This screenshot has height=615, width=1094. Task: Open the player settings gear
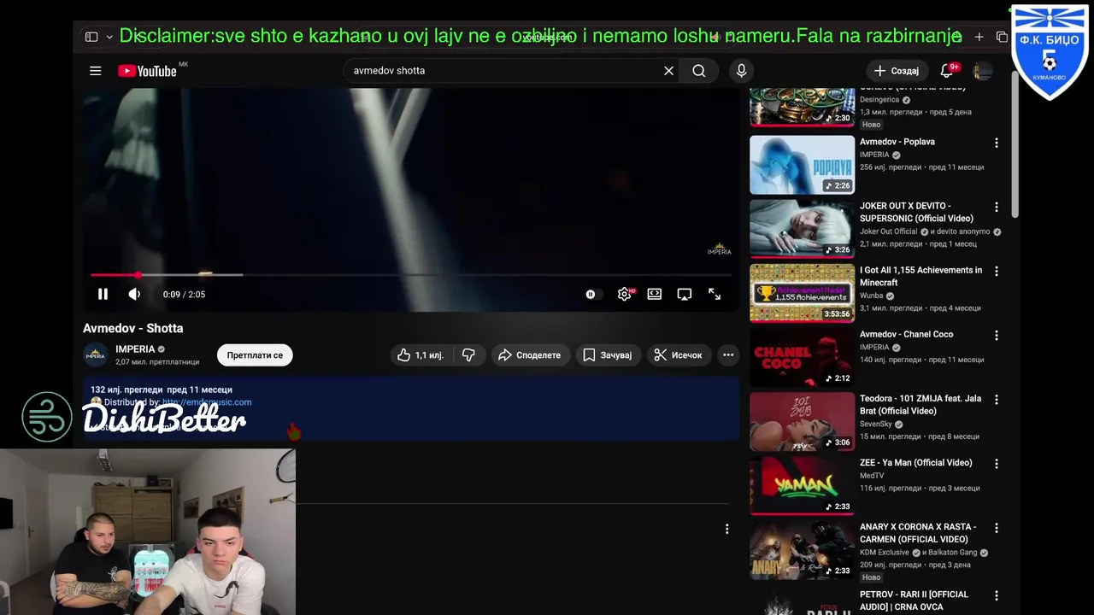pos(625,294)
